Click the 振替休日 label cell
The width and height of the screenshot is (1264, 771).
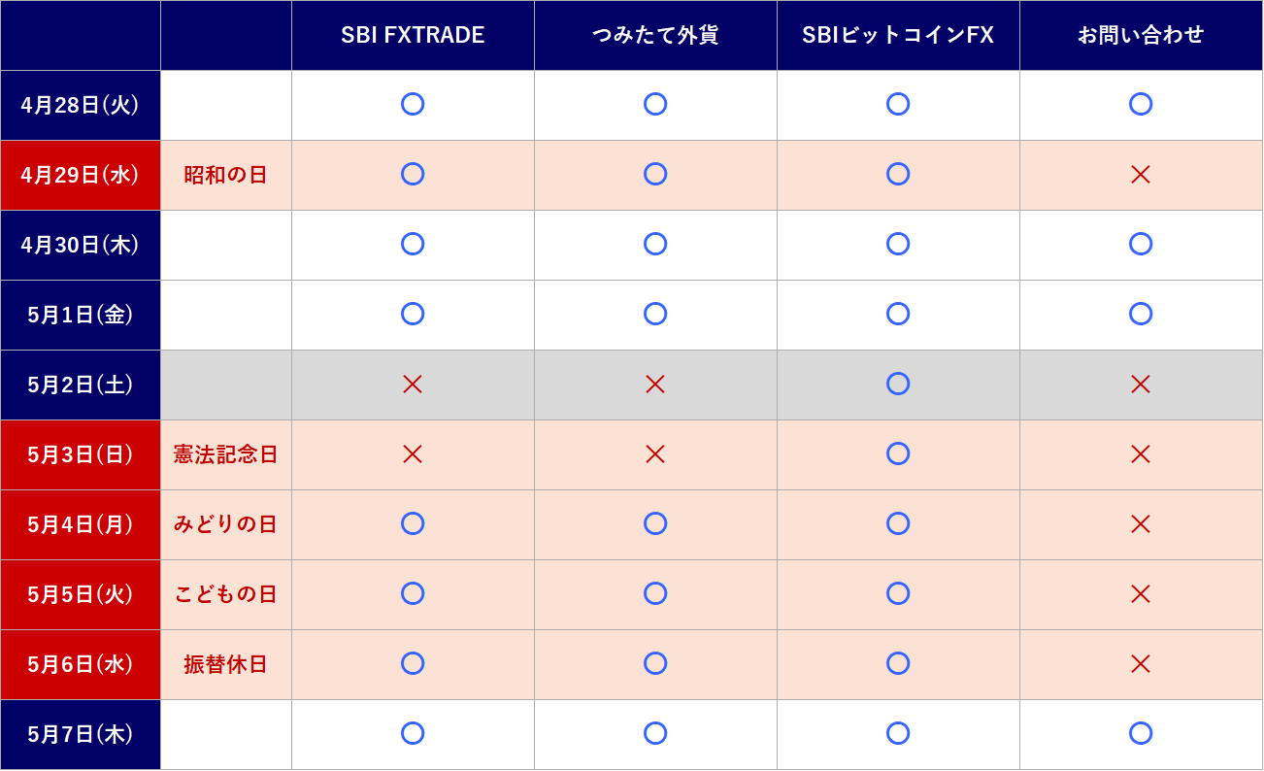coord(225,664)
